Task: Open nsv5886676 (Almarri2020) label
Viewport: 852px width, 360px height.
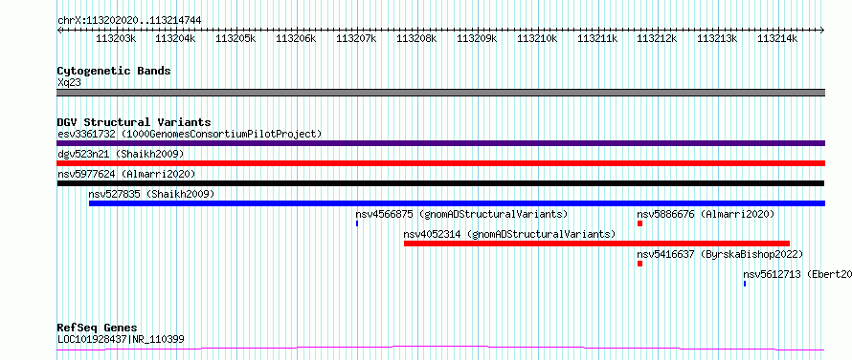Action: pos(706,214)
